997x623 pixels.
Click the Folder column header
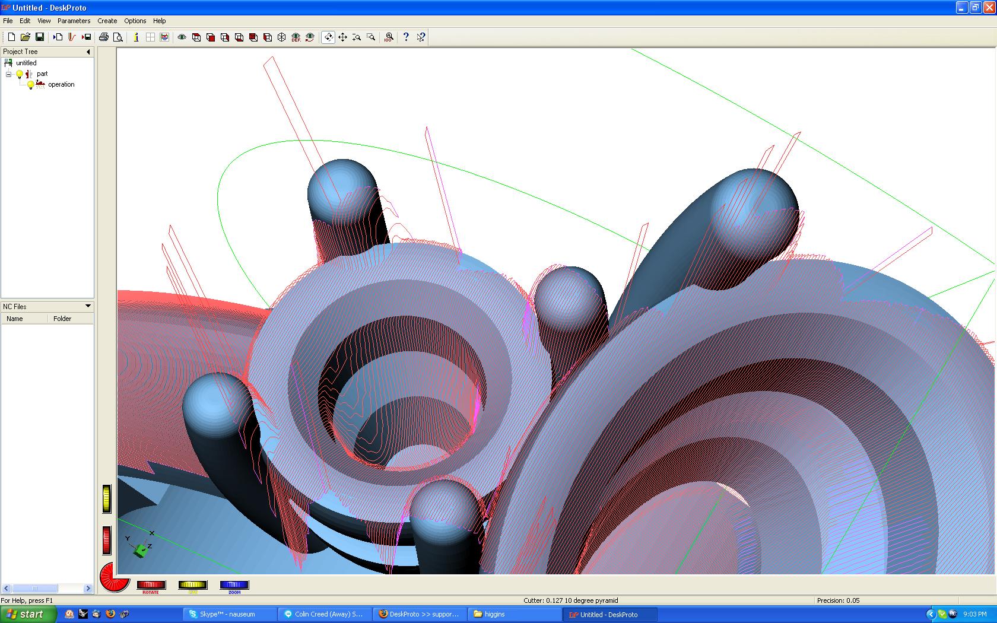coord(62,319)
